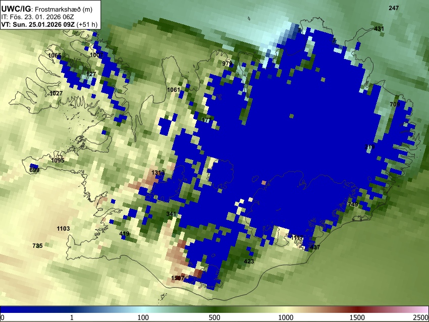
Task: Click the '1111' value label
Action: pyautogui.click(x=297, y=238)
